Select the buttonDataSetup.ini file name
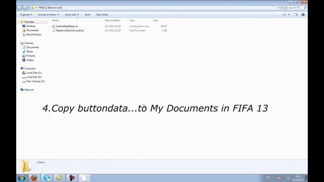The width and height of the screenshot is (324, 182). tap(67, 26)
